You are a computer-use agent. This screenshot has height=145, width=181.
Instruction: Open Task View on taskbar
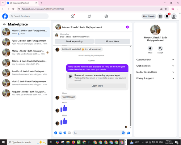pyautogui.click(x=51, y=142)
